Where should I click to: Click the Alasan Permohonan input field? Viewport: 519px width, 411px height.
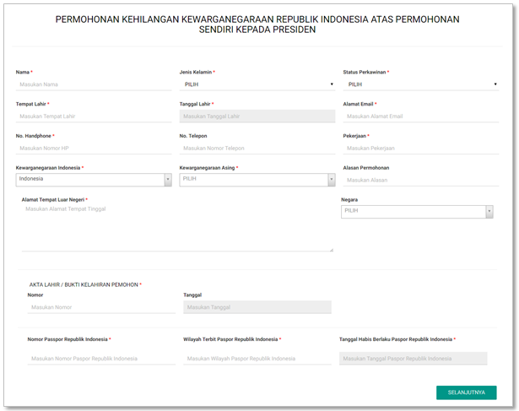(419, 180)
